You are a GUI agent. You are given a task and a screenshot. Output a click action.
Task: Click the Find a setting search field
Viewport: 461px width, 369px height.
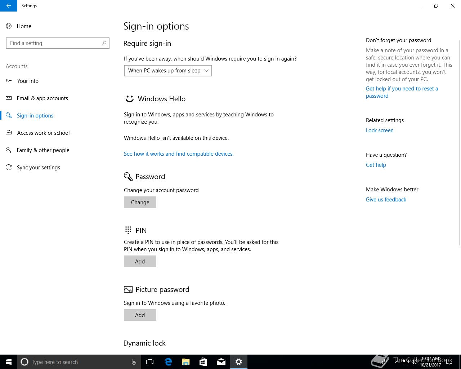(58, 43)
